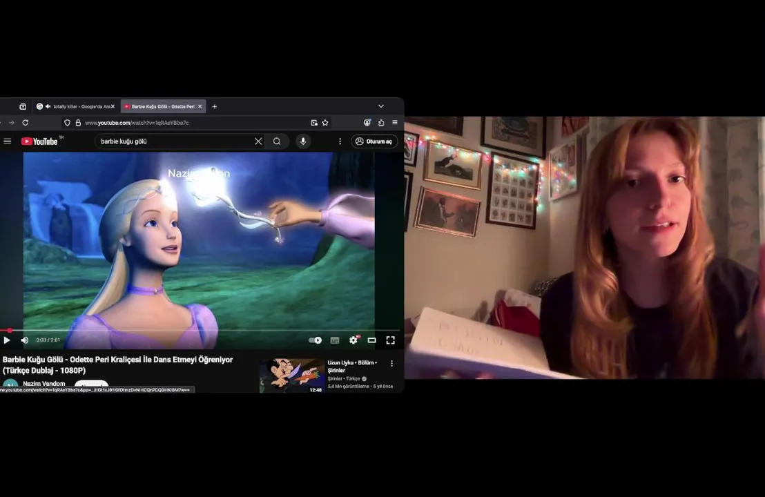Click the 'Oturum aç' sign-in button
The height and width of the screenshot is (497, 765).
click(x=374, y=142)
